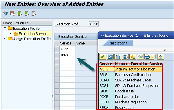Add entry to personal list star icon
The width and height of the screenshot is (174, 110).
133,57
